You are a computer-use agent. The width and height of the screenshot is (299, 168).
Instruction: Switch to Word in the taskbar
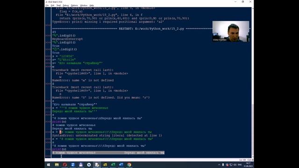coord(121,165)
